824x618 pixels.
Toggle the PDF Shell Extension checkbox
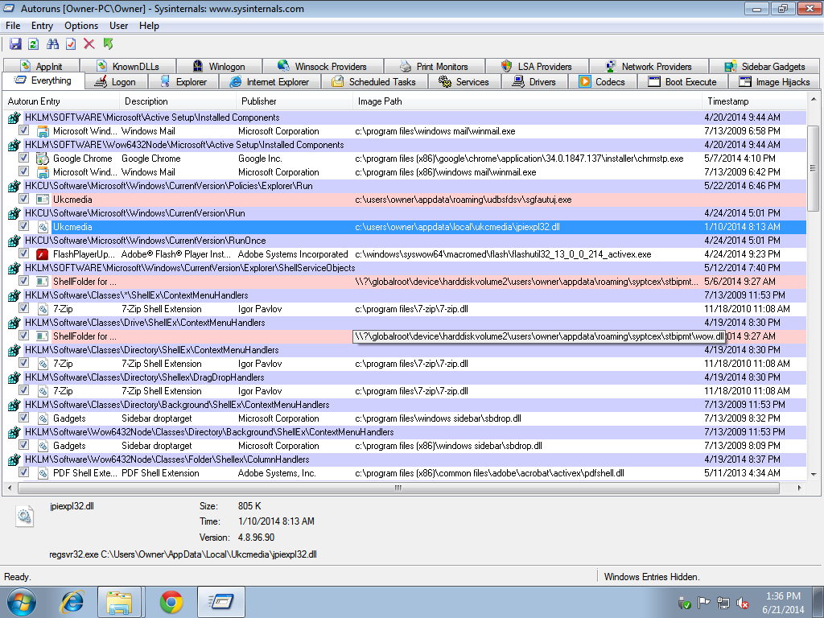pos(24,473)
